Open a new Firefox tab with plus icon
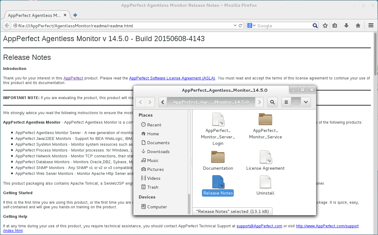 point(75,15)
